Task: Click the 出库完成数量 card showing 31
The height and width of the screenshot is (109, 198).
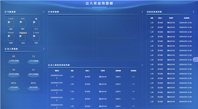Action: point(33,72)
